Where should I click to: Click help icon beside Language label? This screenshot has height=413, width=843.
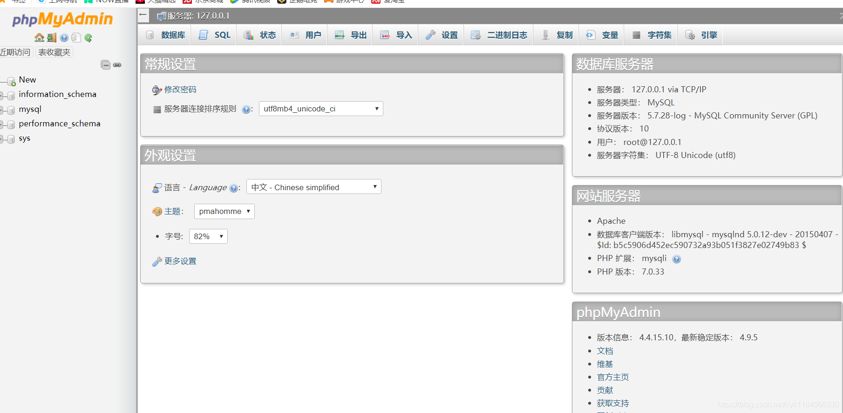pyautogui.click(x=233, y=188)
